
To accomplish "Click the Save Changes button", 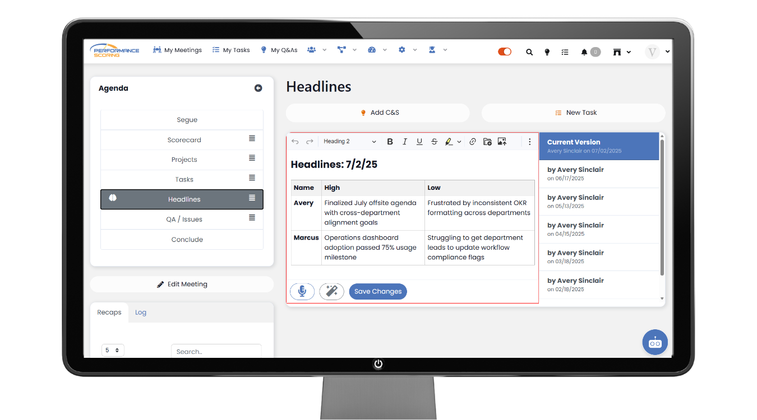I will pyautogui.click(x=378, y=291).
